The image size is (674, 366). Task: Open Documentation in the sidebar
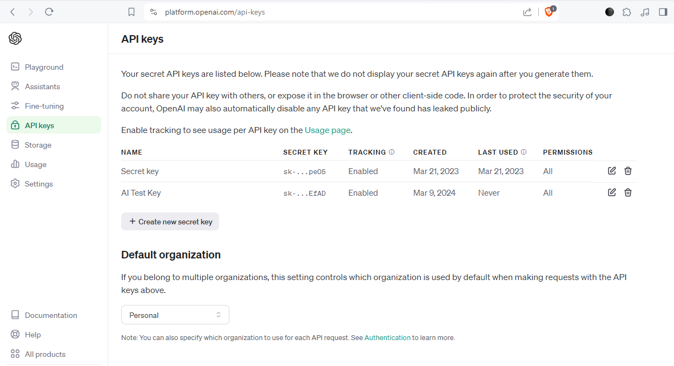pos(54,315)
